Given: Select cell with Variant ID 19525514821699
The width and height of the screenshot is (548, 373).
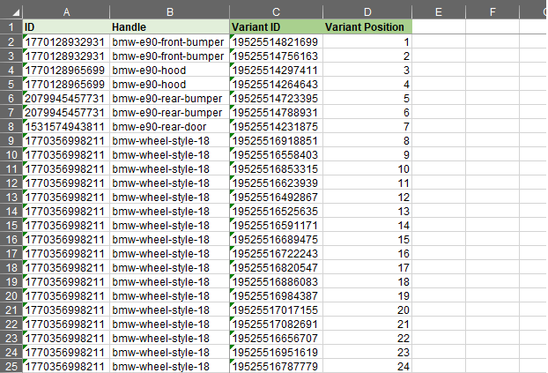Looking at the screenshot, I should [x=276, y=41].
